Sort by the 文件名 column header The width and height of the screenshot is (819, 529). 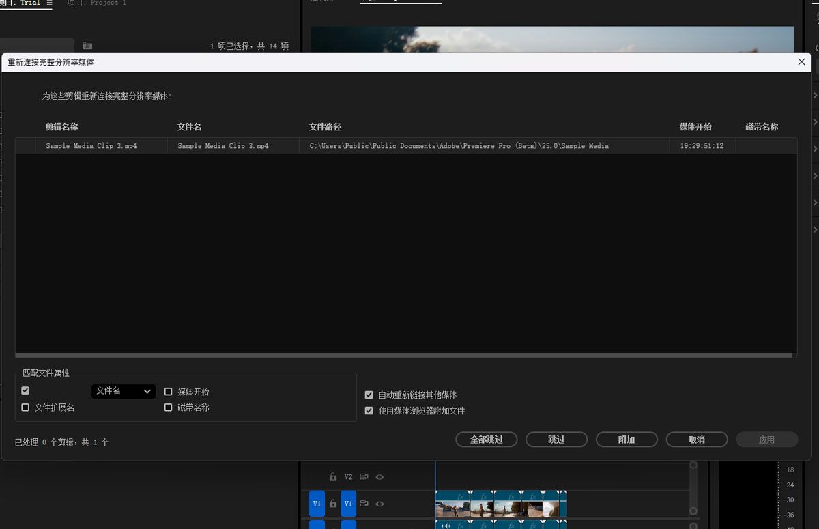click(189, 127)
